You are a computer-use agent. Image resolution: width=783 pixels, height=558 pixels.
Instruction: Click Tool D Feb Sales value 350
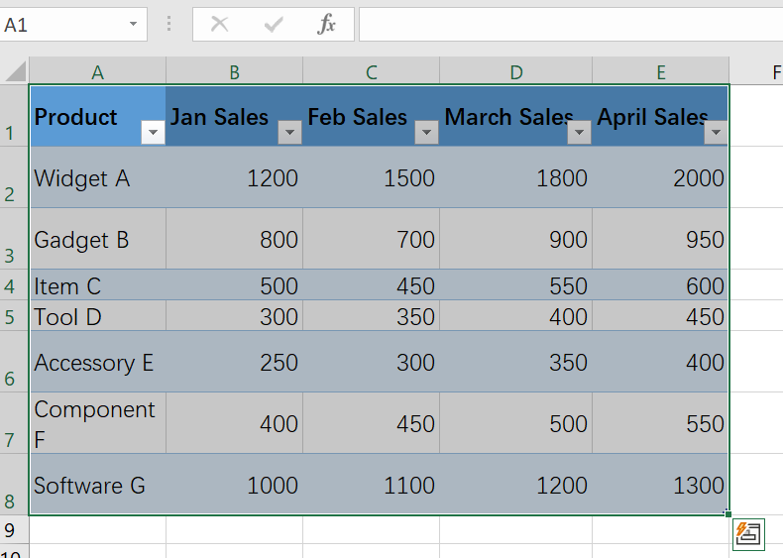(x=371, y=315)
